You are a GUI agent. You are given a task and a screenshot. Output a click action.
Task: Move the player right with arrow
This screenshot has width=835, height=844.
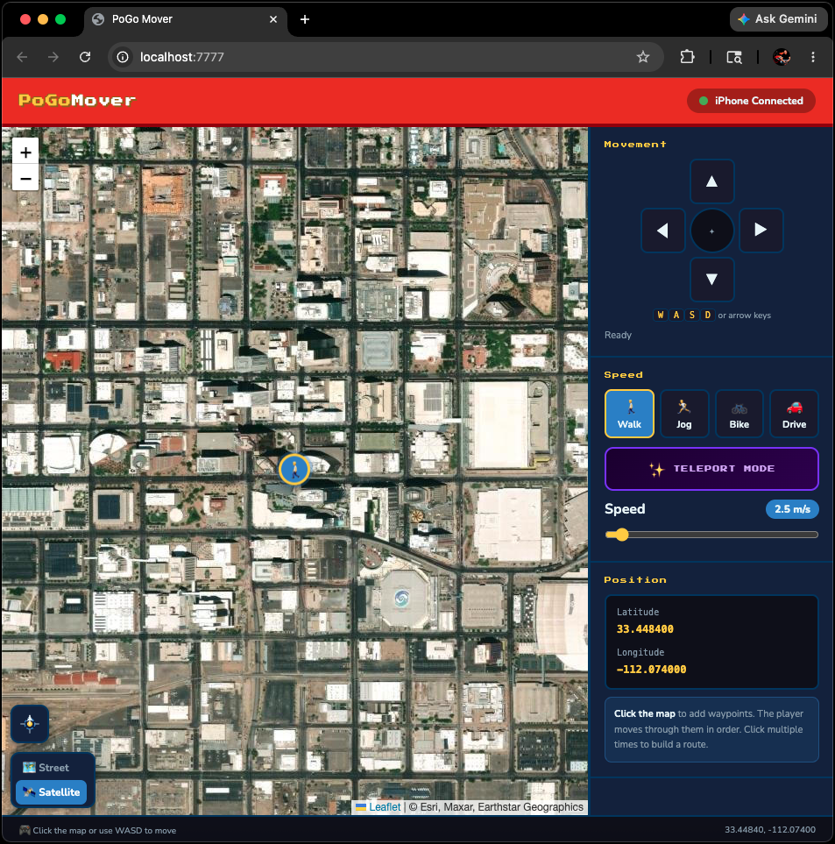click(x=761, y=231)
